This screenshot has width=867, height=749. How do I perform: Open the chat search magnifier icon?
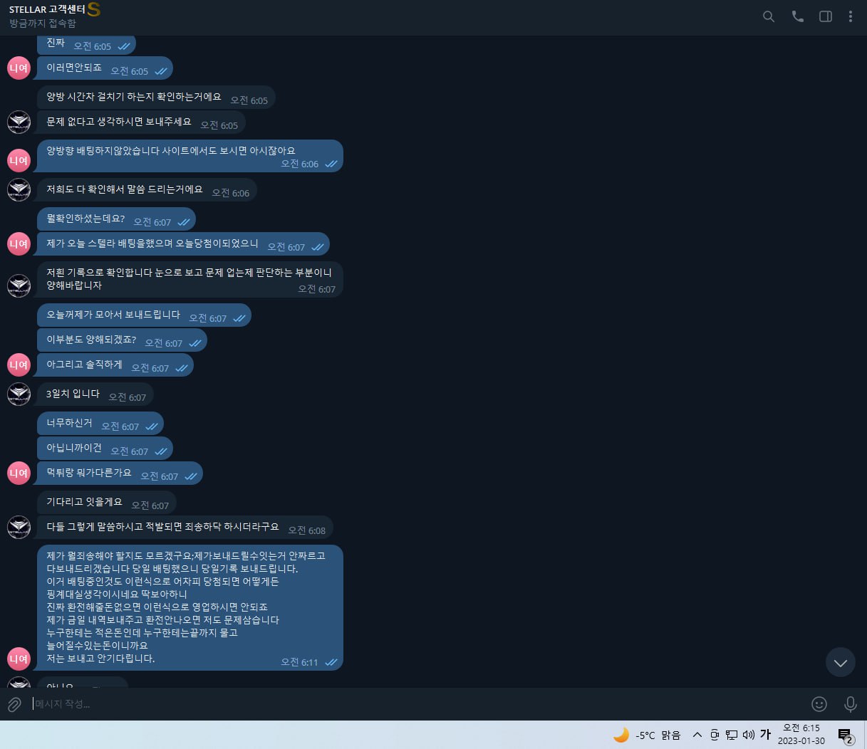click(768, 16)
